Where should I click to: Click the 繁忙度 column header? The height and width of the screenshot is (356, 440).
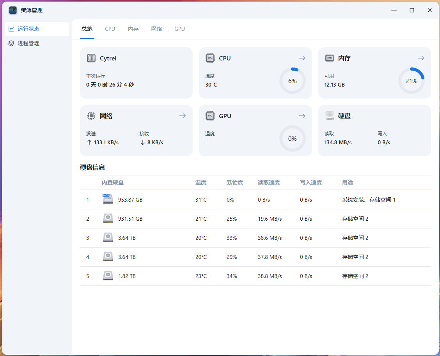click(x=234, y=182)
